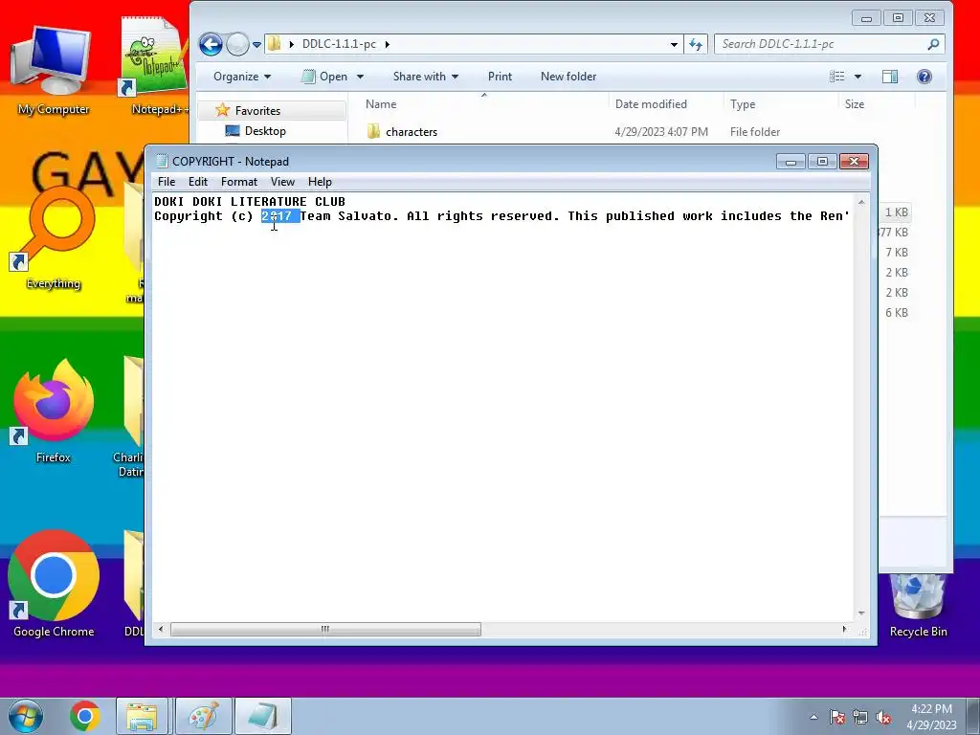This screenshot has height=735, width=980.
Task: Click the Explorer Help question mark icon
Action: tap(924, 77)
